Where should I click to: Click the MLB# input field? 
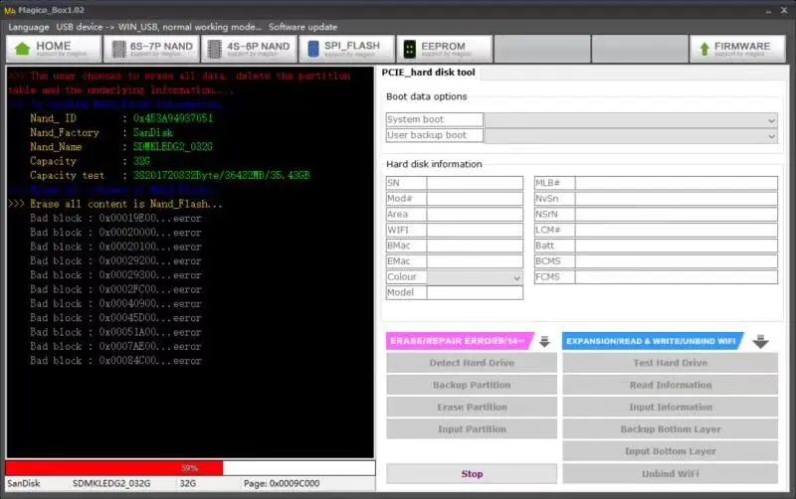677,183
